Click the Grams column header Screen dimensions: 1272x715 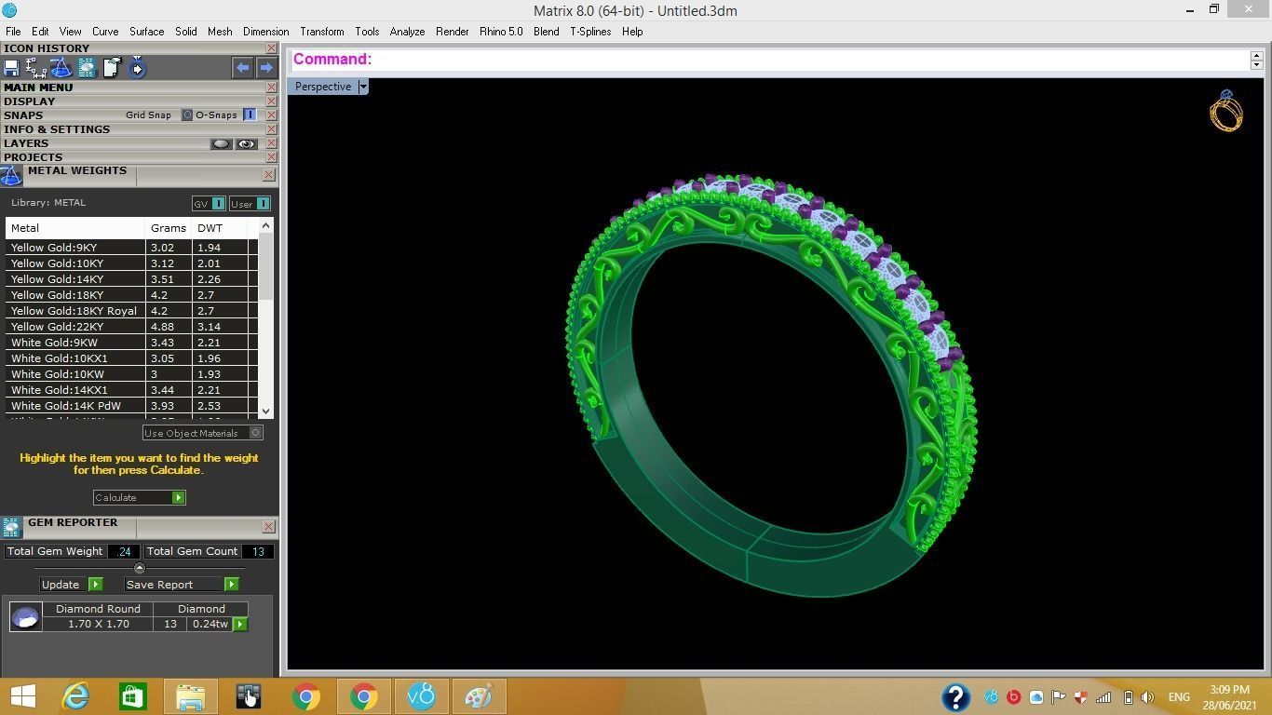coord(169,228)
